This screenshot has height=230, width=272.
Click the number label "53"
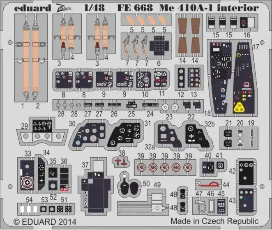(x=44, y=200)
